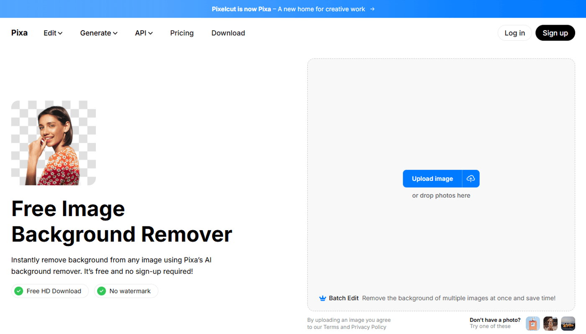Screen dimensions: 586x334
Task: Try the perfume bottle sample photo
Action: pos(533,324)
